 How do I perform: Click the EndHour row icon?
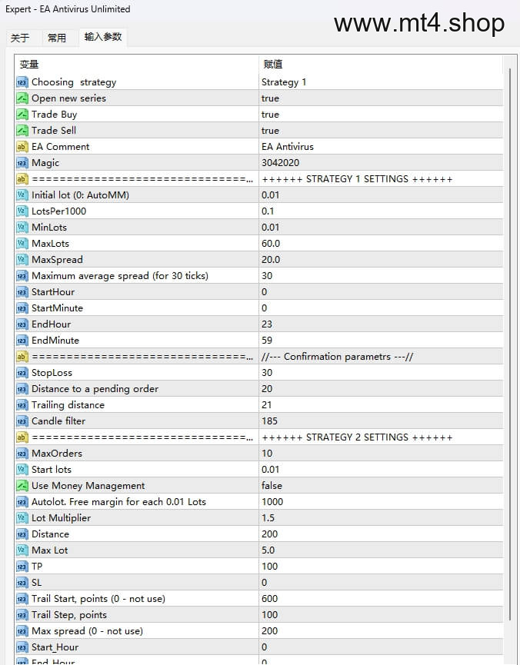[x=22, y=324]
